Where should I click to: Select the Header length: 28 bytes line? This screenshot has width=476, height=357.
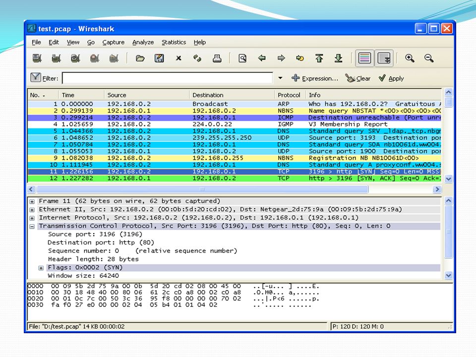point(93,259)
